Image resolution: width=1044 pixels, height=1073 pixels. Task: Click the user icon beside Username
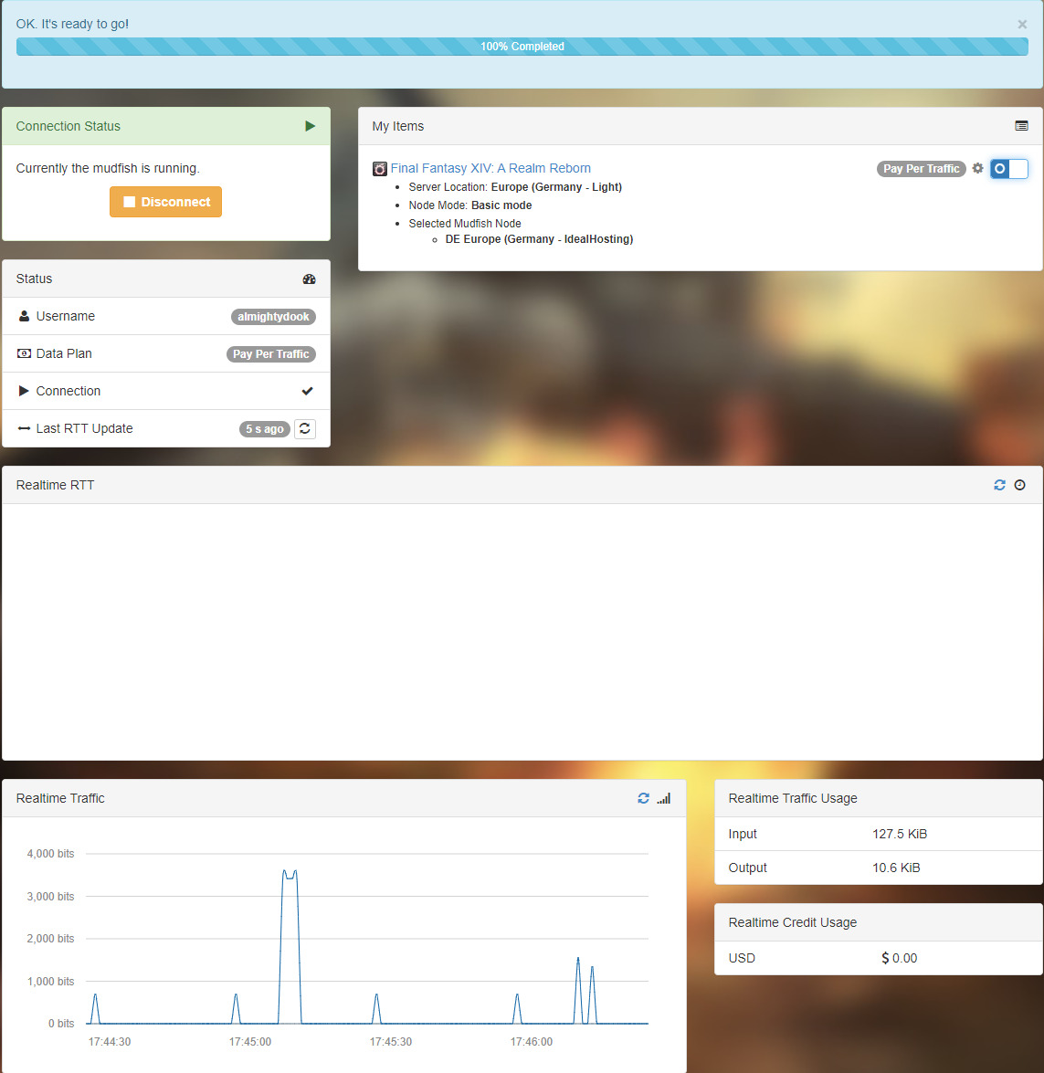(24, 316)
